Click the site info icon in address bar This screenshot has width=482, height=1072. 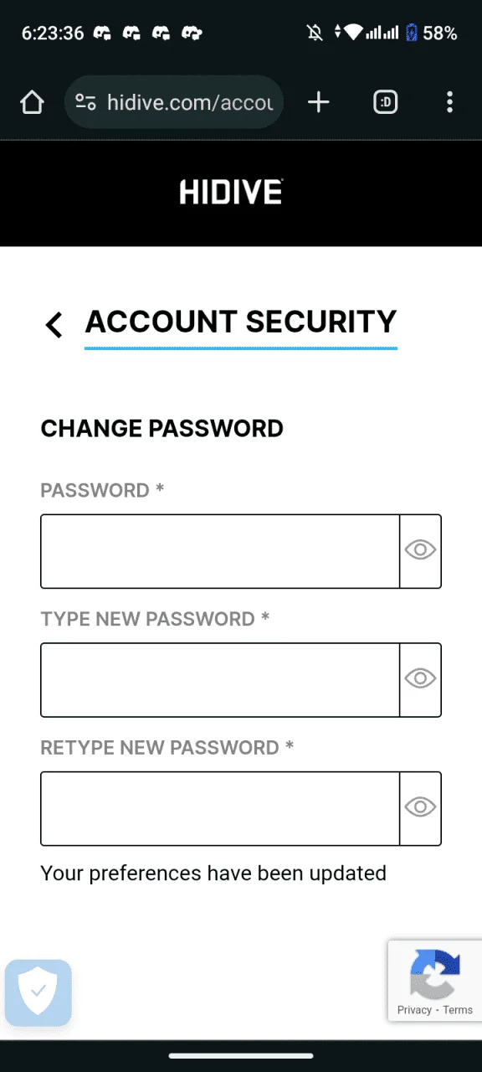85,102
